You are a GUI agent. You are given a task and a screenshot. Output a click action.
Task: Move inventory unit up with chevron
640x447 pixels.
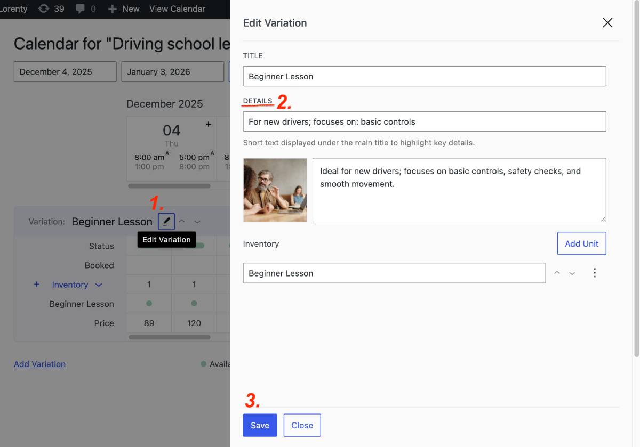coord(557,273)
